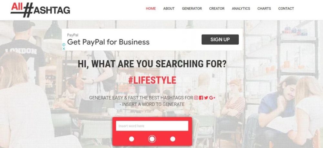Image resolution: width=323 pixels, height=148 pixels.
Task: Click the All Hashtag logo
Action: click(40, 10)
